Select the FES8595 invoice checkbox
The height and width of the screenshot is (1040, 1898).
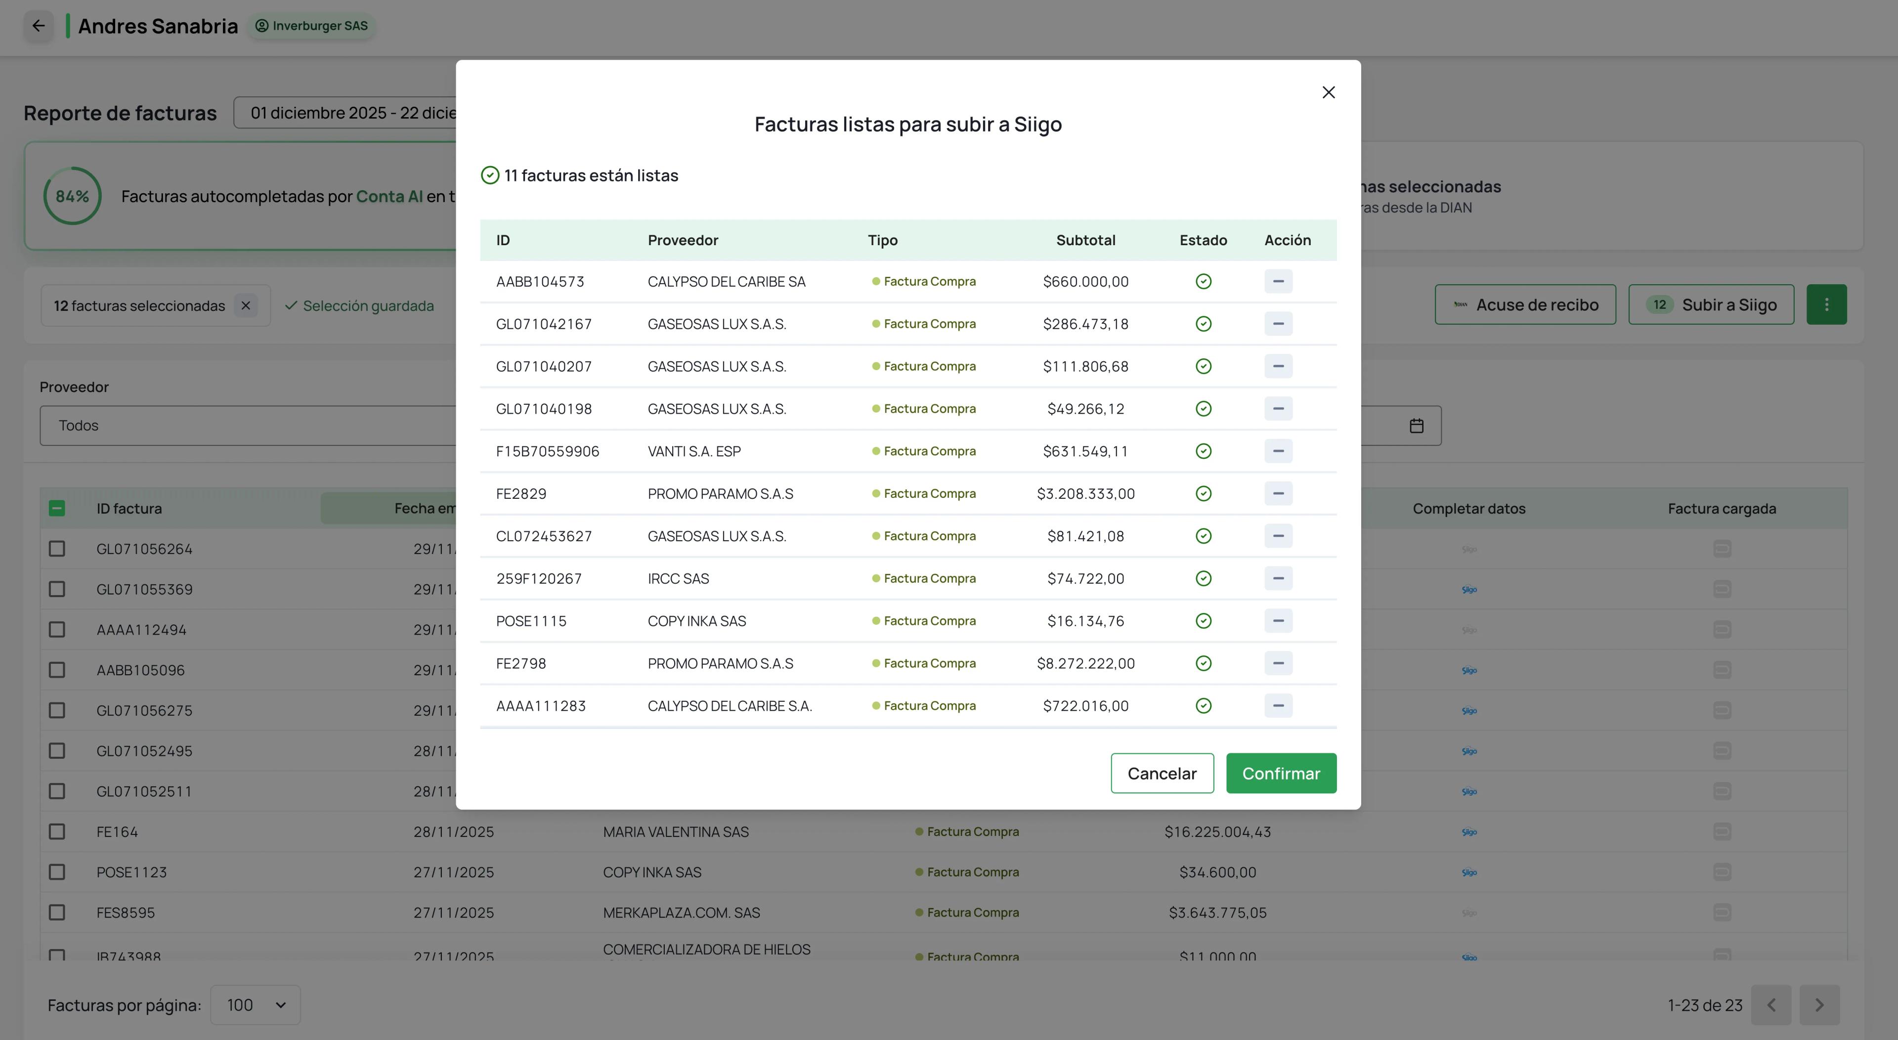tap(57, 912)
